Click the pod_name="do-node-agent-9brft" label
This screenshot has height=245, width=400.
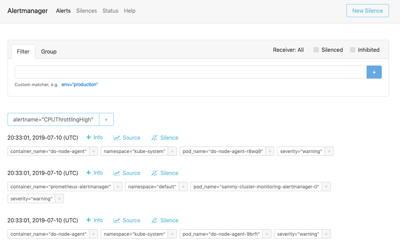click(x=221, y=234)
